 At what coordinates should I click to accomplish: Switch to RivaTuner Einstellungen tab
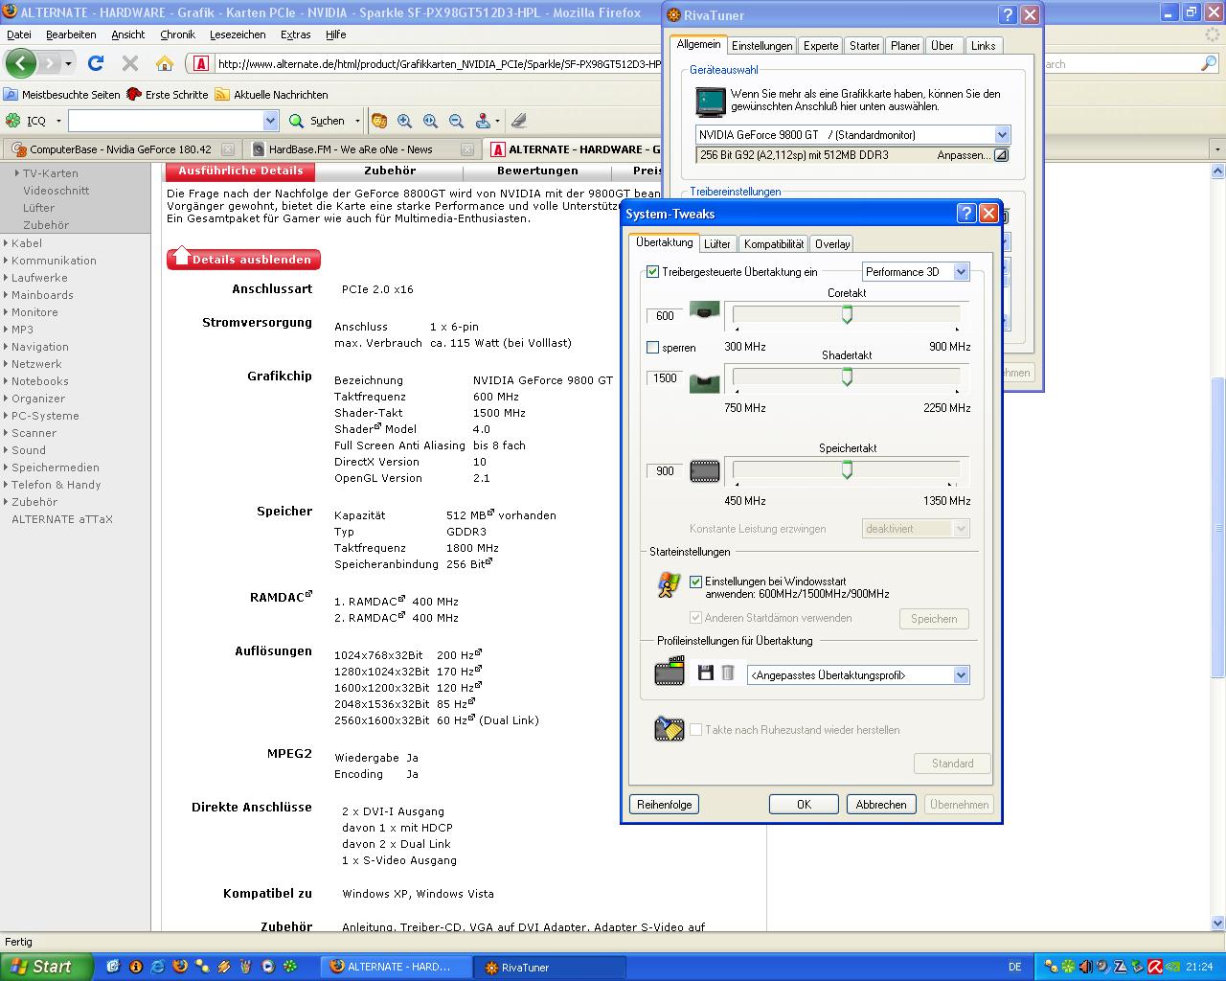pos(762,46)
